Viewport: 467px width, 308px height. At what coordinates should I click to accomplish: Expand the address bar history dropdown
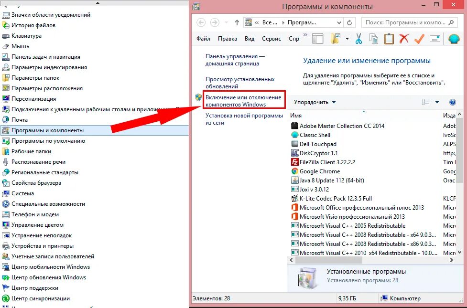(339, 22)
